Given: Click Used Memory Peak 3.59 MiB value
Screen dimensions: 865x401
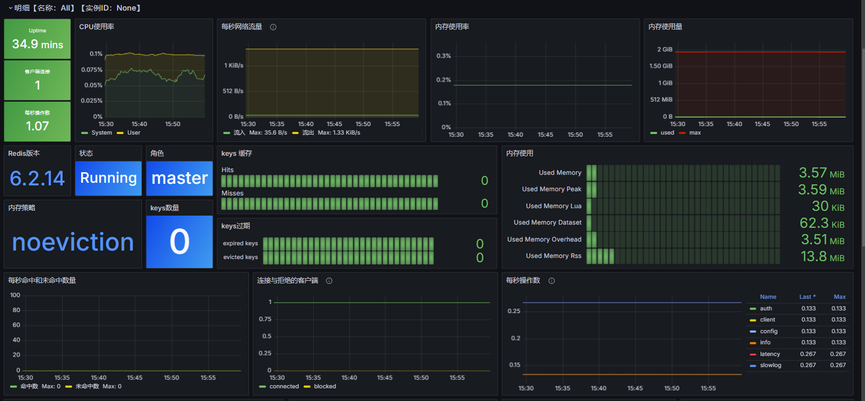Looking at the screenshot, I should [822, 190].
